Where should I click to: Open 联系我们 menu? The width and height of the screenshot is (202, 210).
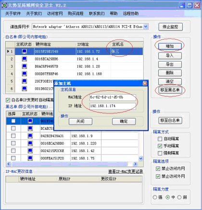[x=97, y=14]
